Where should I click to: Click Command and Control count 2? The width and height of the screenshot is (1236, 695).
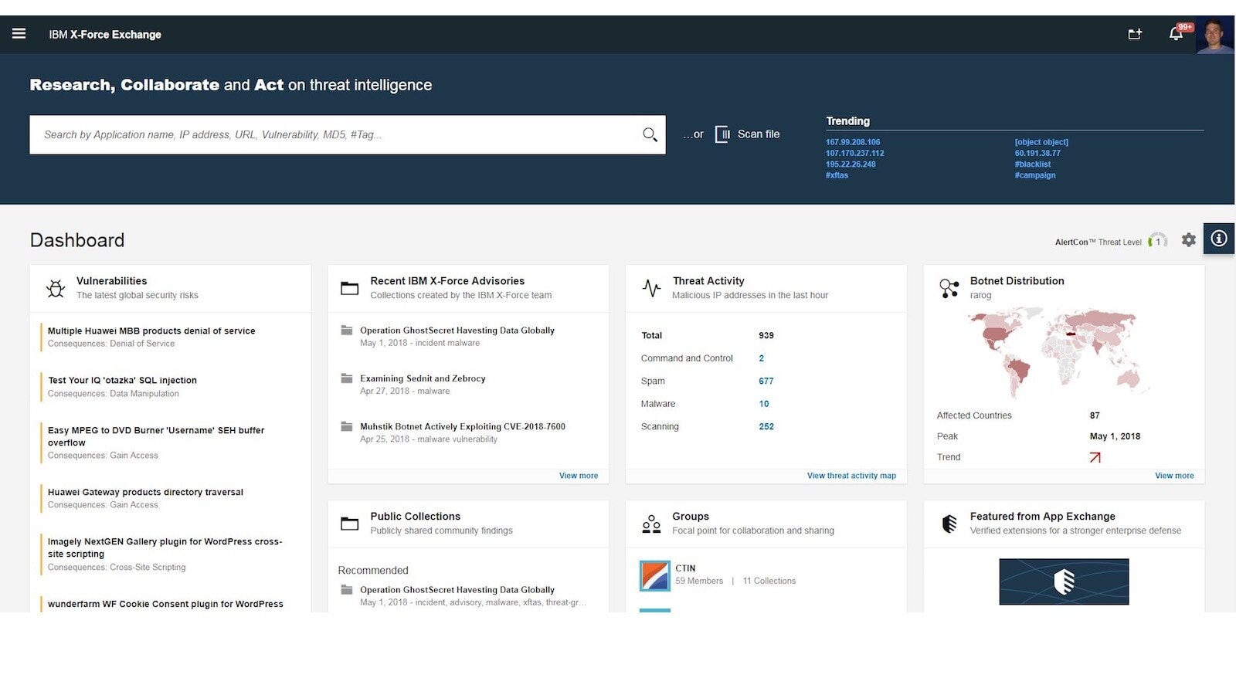coord(762,358)
